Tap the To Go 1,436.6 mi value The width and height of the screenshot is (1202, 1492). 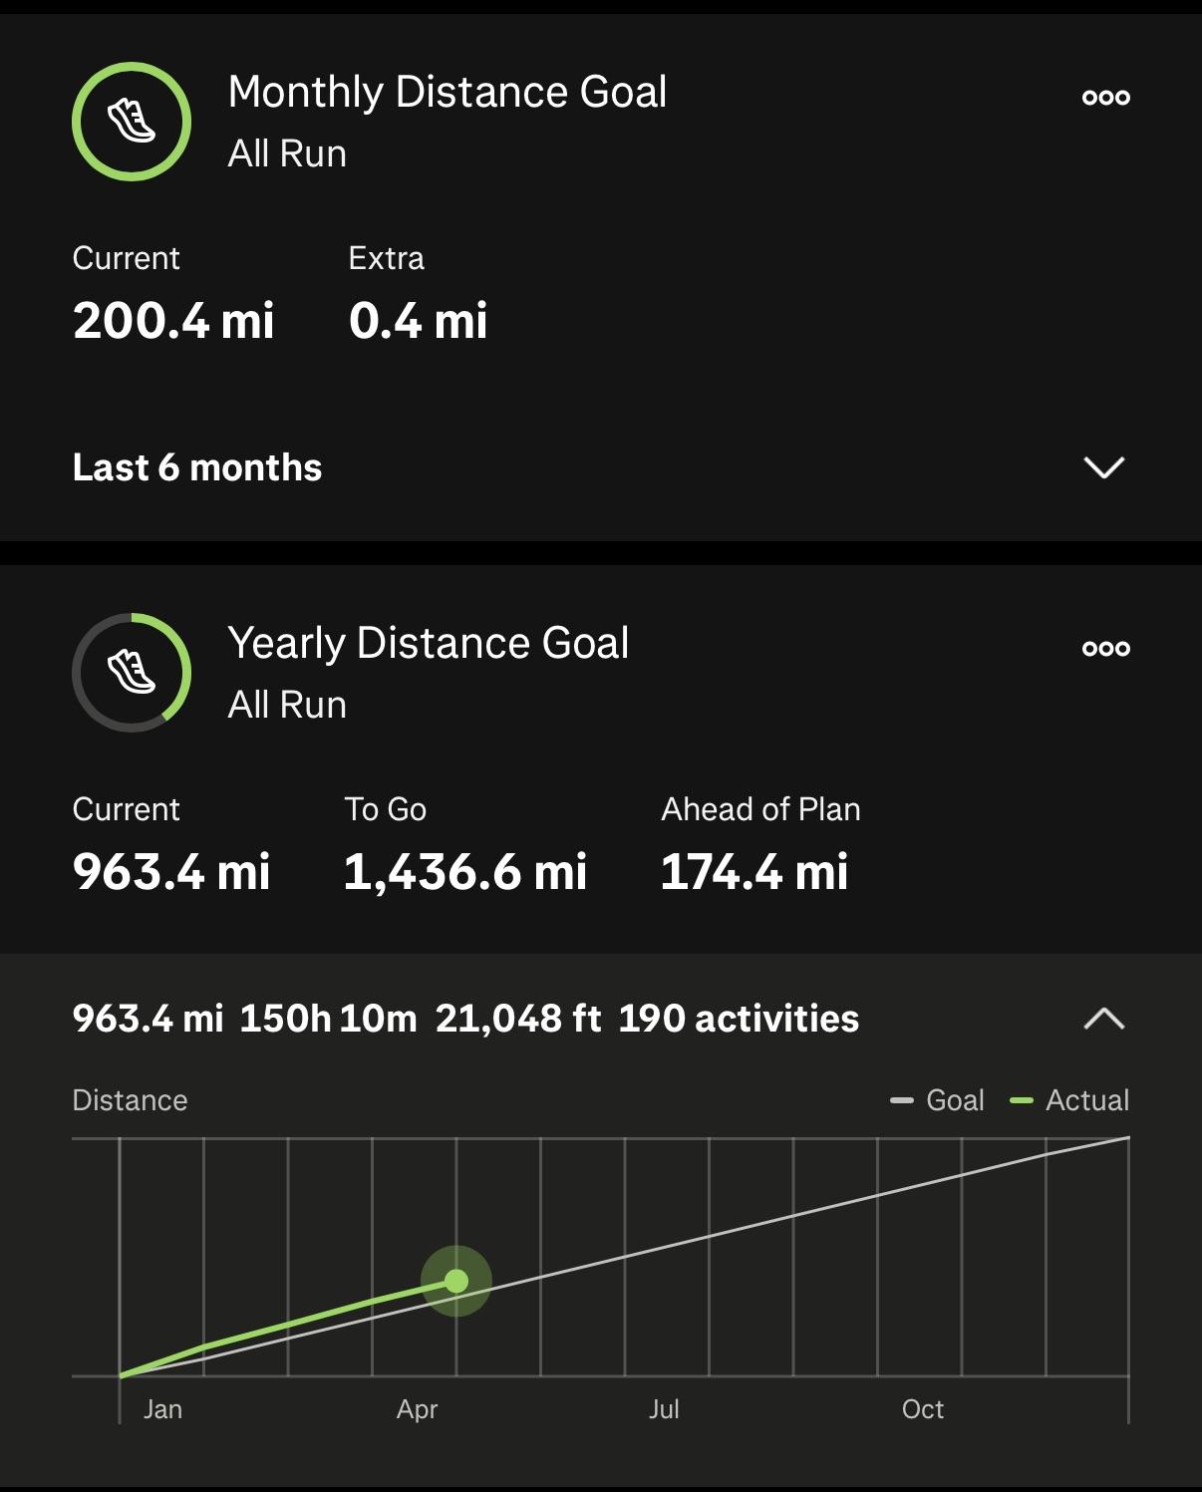point(465,872)
